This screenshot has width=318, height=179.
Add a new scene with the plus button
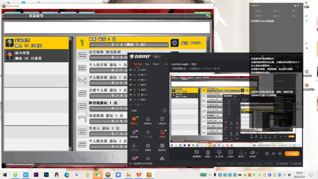tap(166, 64)
